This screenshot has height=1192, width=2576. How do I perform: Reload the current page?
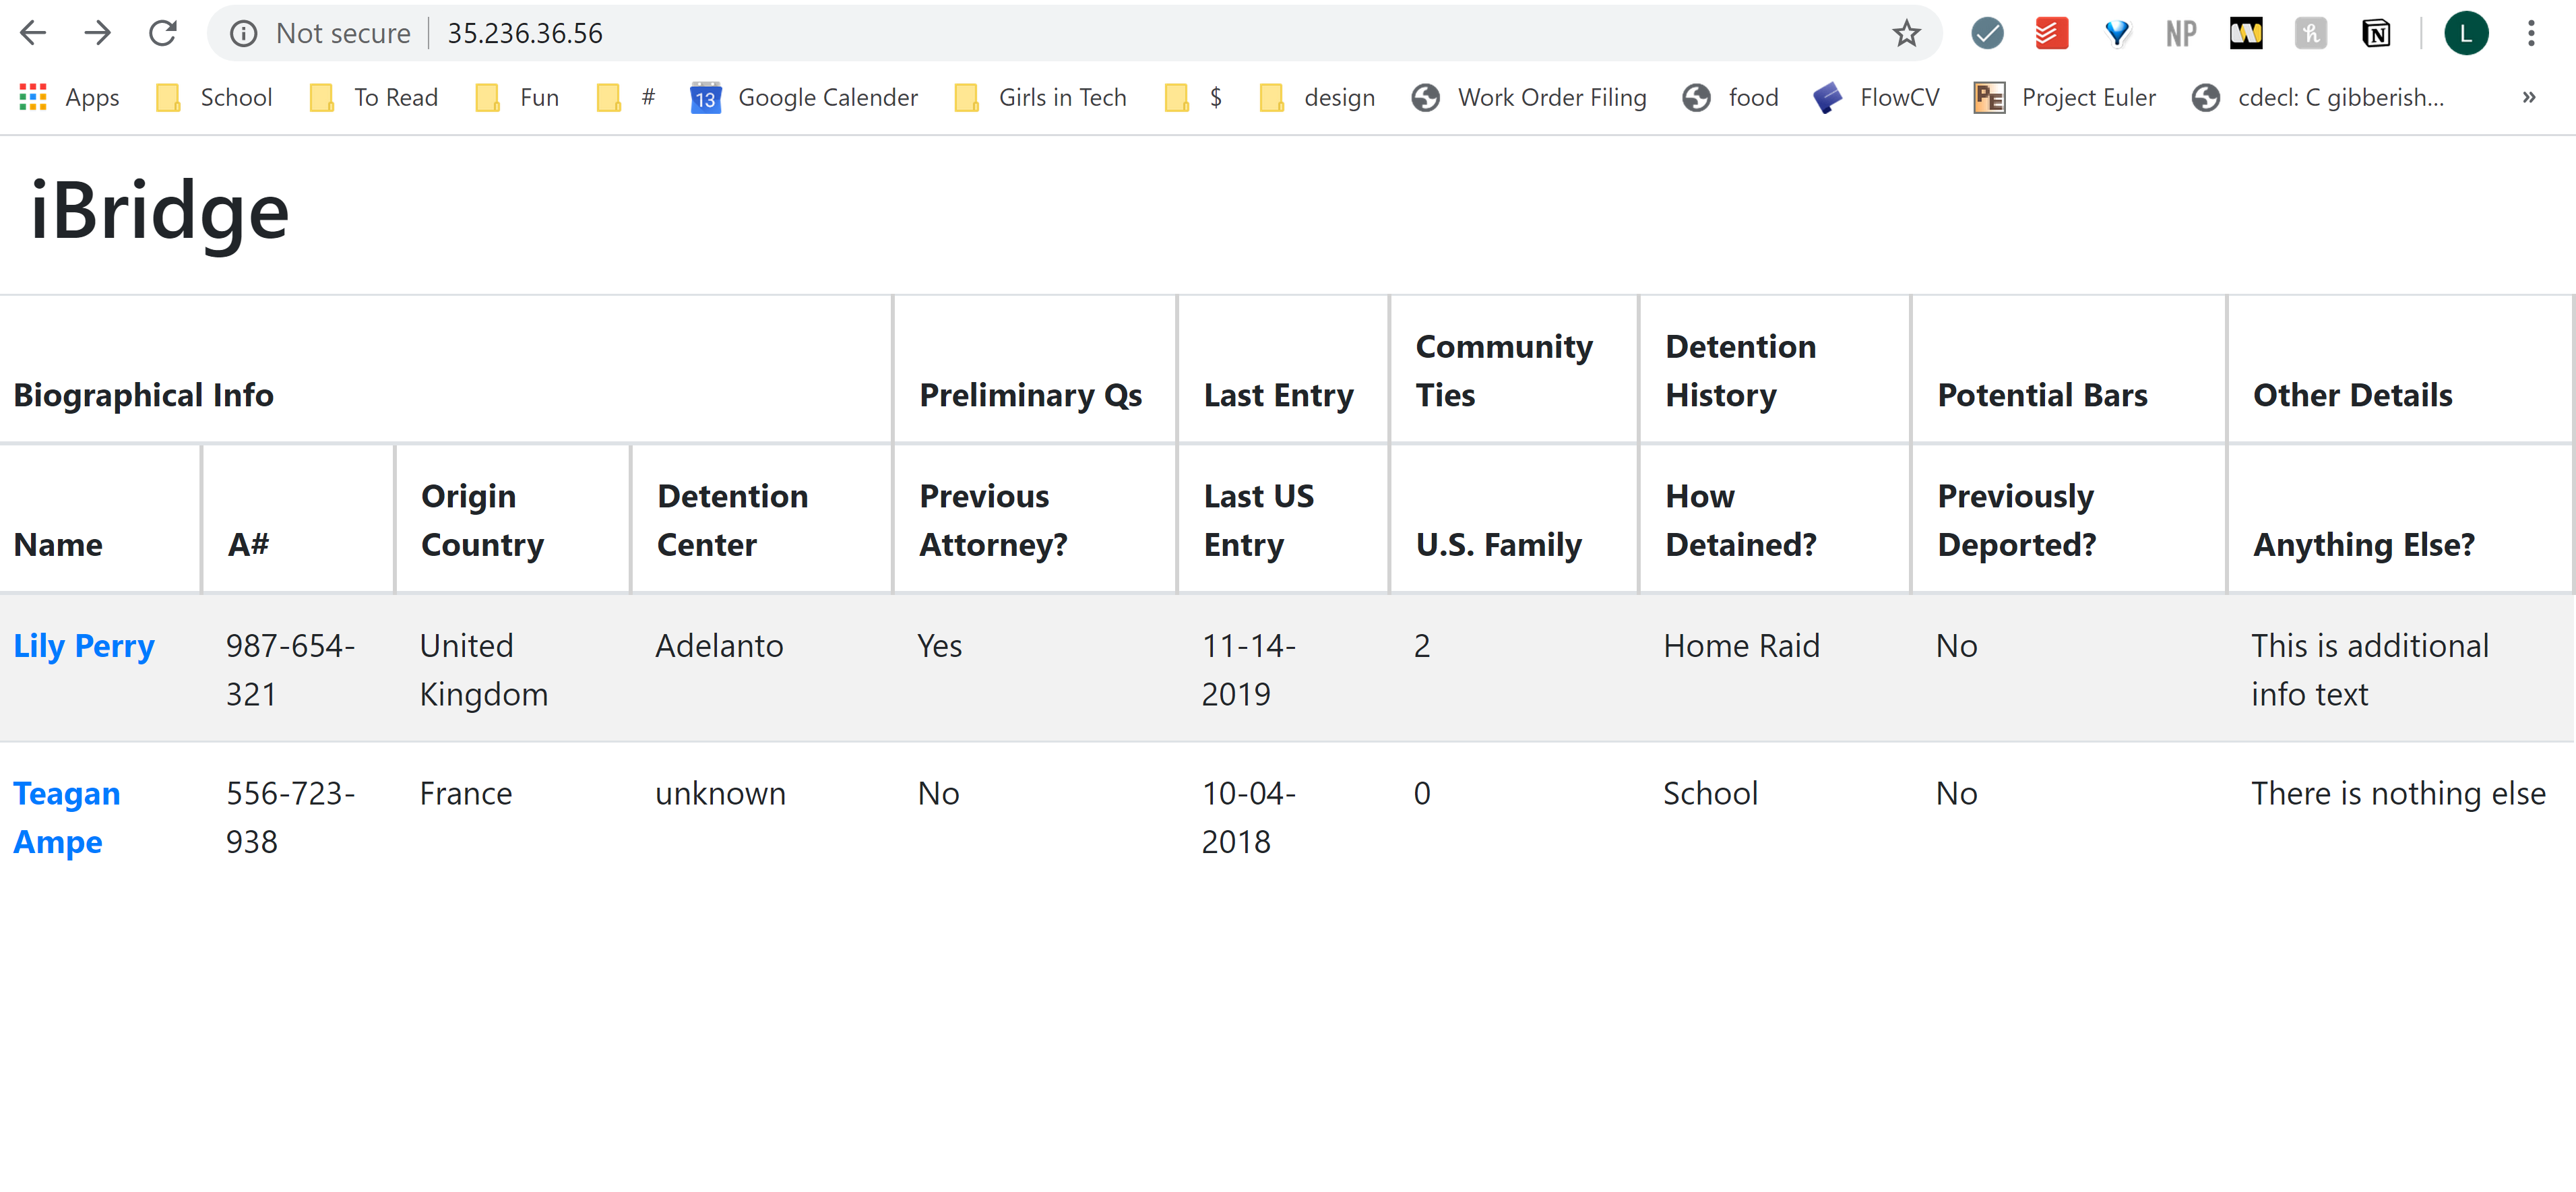(162, 33)
